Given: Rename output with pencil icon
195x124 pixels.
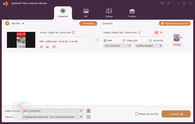Looking at the screenshot, I should click(139, 32).
